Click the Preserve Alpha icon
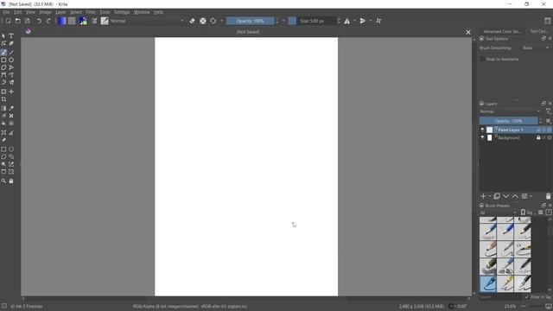The image size is (553, 311). point(203,21)
